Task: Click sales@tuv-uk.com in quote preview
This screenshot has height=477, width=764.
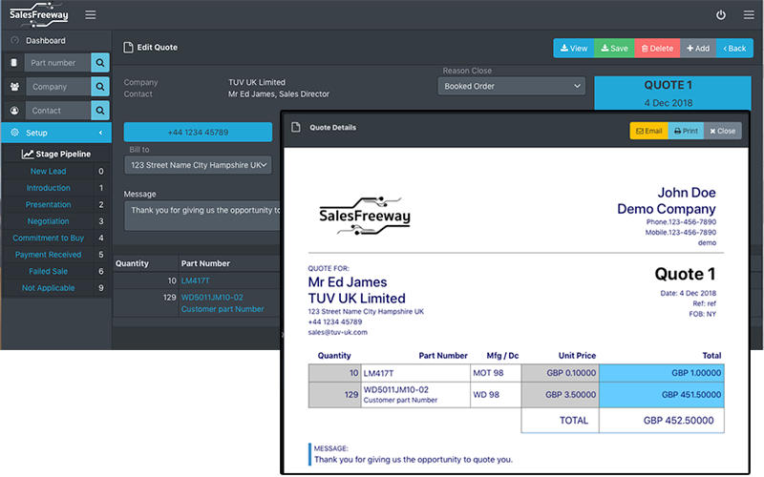Action: [338, 332]
